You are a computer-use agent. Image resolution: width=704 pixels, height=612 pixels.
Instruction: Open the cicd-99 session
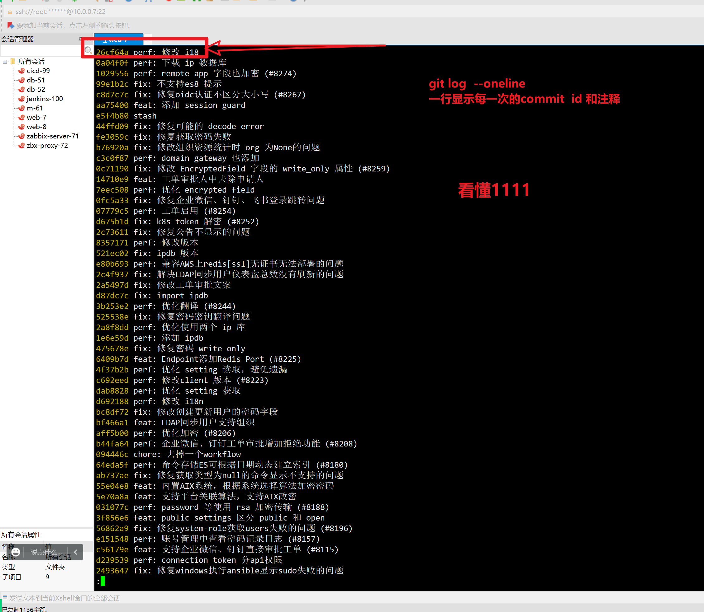pos(38,71)
